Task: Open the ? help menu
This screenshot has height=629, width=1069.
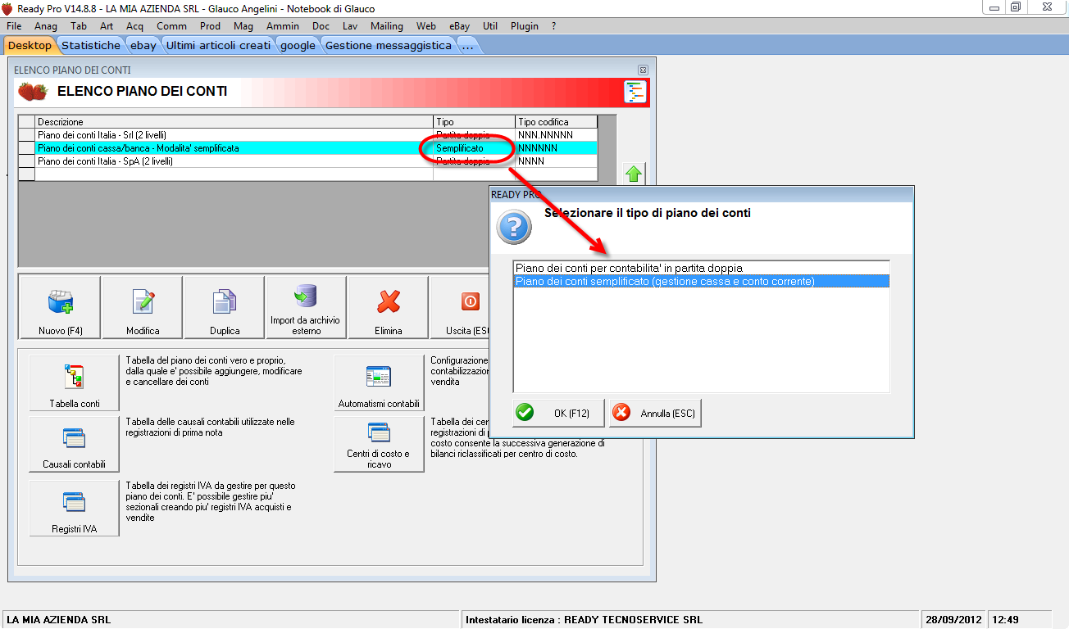Action: pyautogui.click(x=554, y=26)
